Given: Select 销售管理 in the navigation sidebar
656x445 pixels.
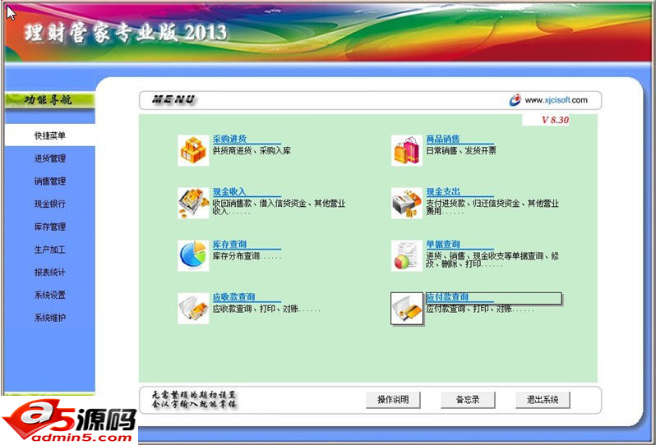Looking at the screenshot, I should 50,181.
